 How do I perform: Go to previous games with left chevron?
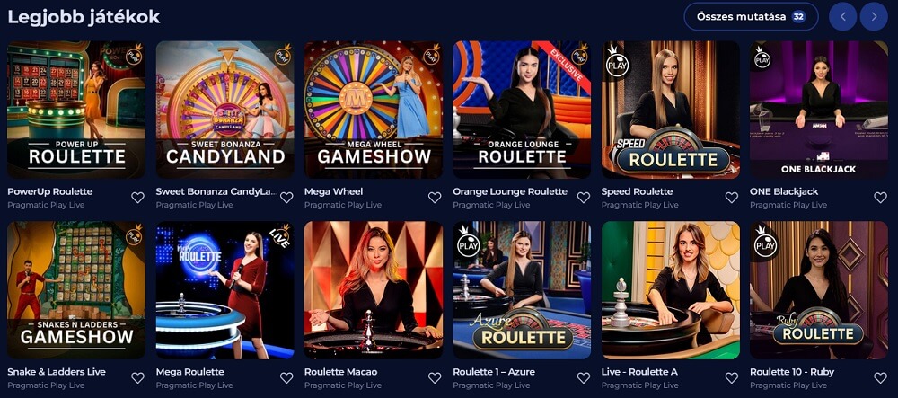pos(842,16)
